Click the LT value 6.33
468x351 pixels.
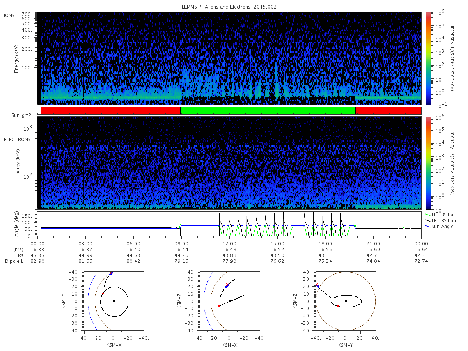click(x=37, y=250)
